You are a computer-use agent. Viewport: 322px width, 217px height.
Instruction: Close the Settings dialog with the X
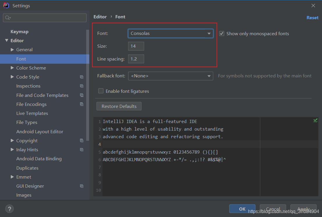point(313,6)
